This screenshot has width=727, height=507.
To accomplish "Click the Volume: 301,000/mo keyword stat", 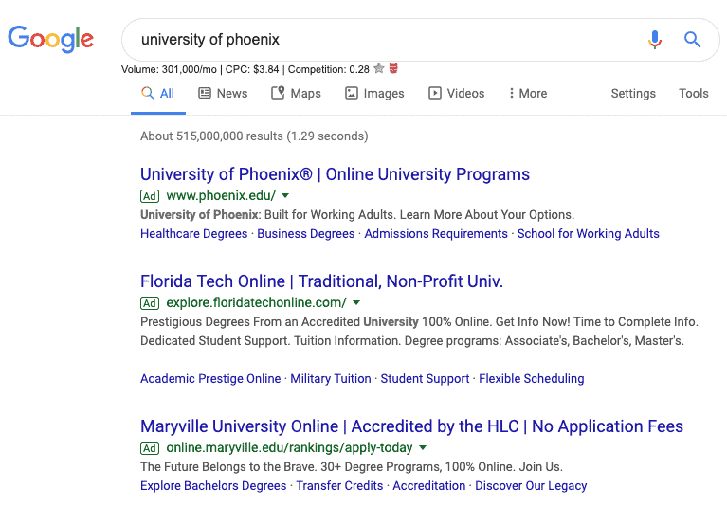I will (169, 69).
